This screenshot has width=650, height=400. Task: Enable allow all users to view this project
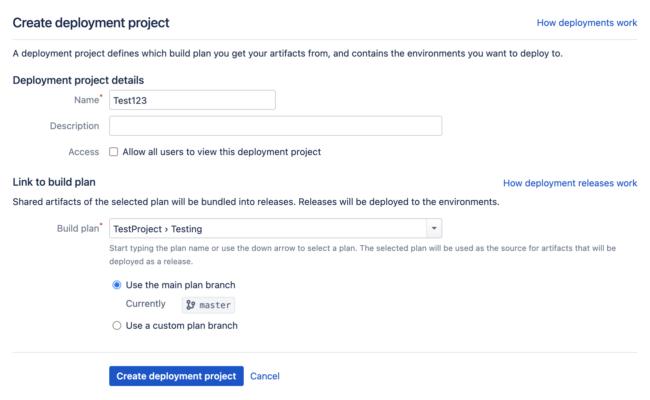tap(114, 152)
